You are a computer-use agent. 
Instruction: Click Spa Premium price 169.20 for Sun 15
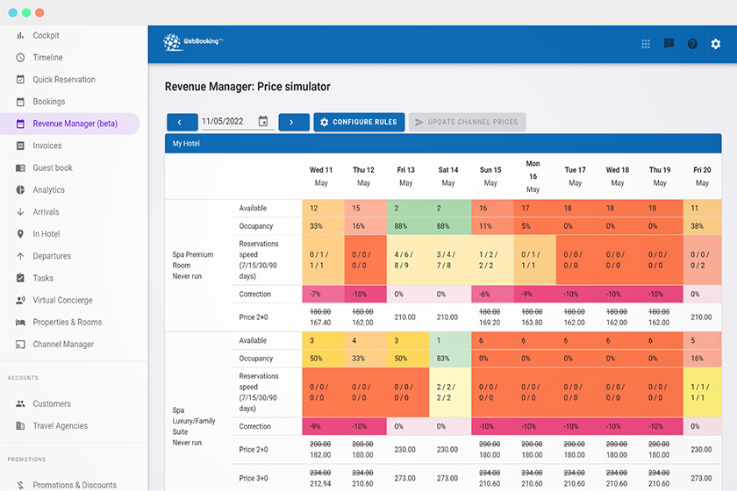[490, 323]
